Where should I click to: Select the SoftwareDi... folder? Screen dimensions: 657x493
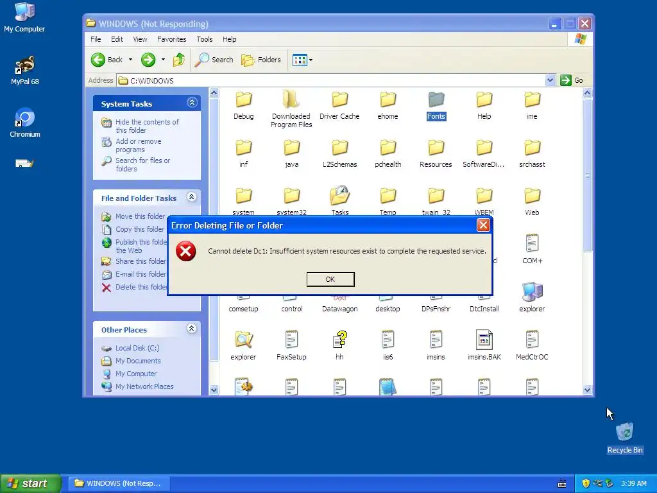coord(484,154)
